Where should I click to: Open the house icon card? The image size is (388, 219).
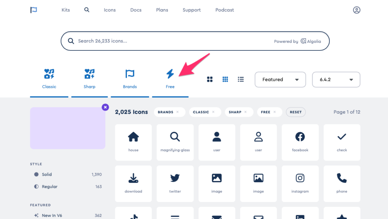pos(133,142)
